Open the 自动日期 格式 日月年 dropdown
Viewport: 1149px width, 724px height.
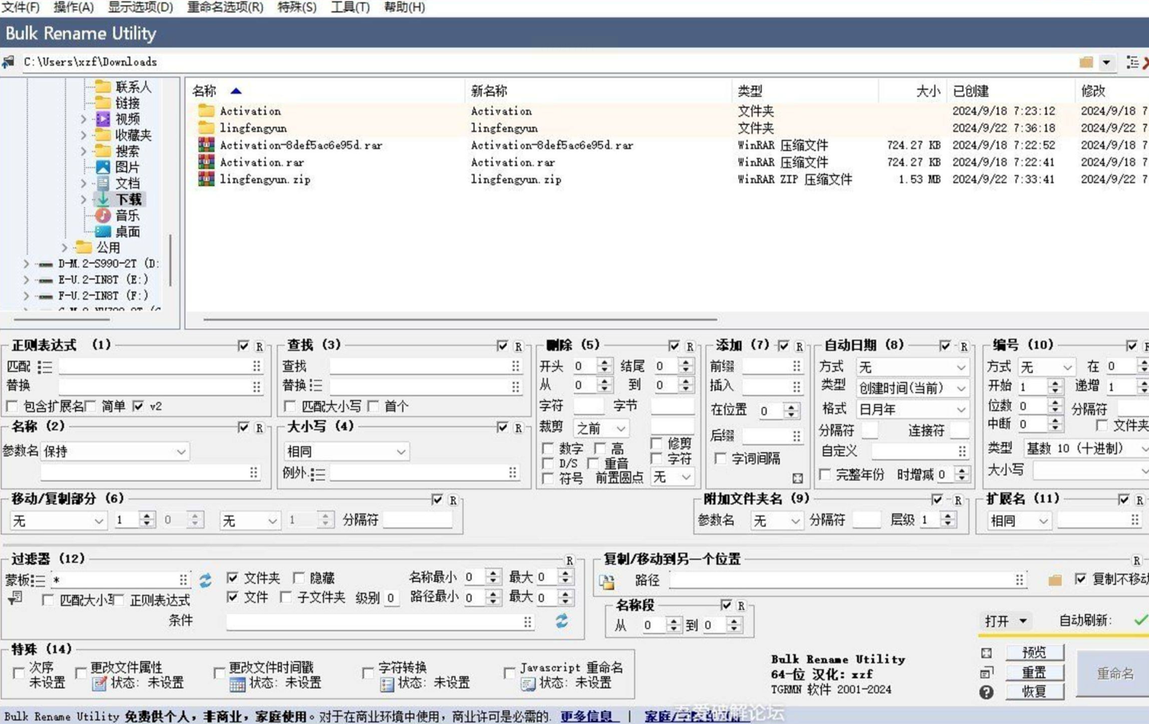pos(911,409)
